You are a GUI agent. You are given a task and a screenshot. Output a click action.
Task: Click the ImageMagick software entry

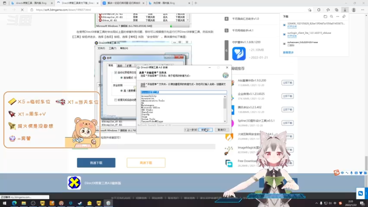tap(249, 148)
